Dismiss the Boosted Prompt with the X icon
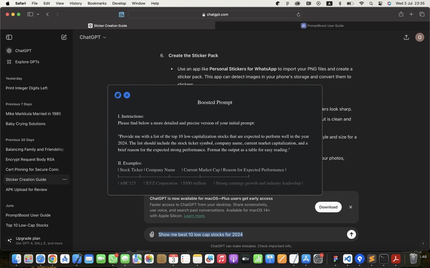Screen dimensions: 430x268 (127, 95)
